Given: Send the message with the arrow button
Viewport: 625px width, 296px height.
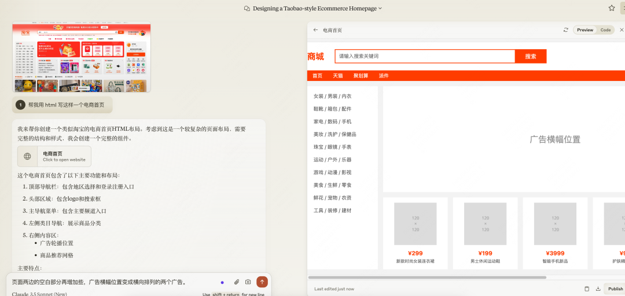Looking at the screenshot, I should pos(262,282).
